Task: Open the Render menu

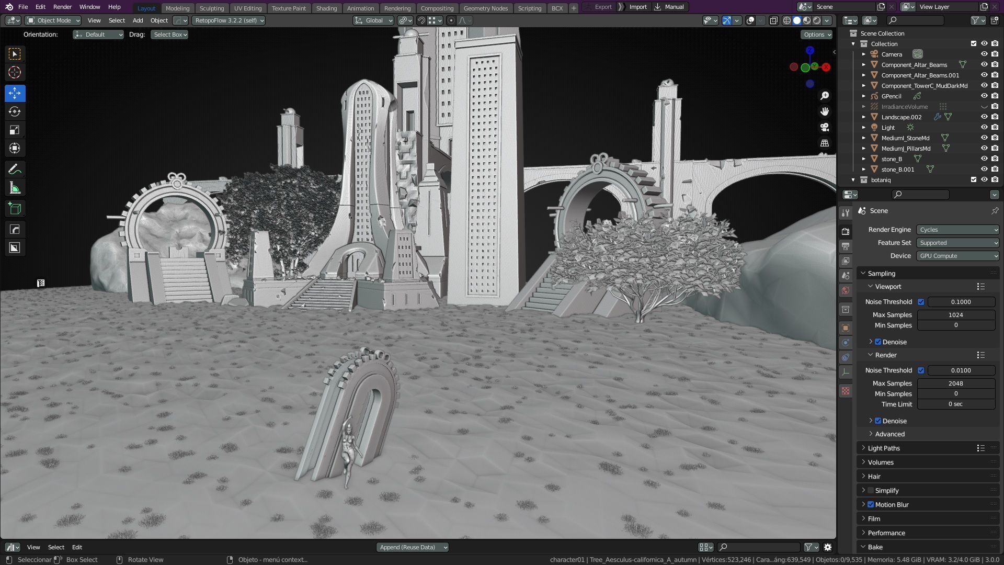Action: [62, 7]
